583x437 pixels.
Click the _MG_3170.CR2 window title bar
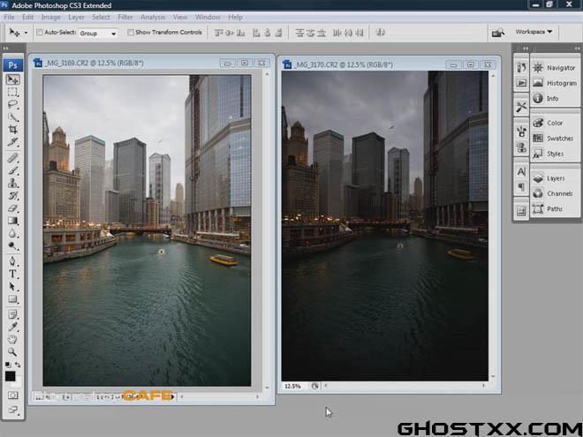pos(389,64)
